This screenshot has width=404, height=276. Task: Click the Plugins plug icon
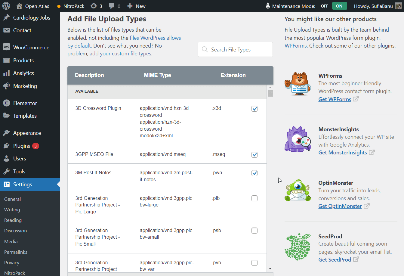pyautogui.click(x=7, y=146)
